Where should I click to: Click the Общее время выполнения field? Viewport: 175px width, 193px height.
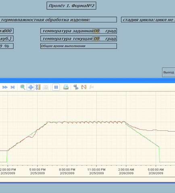(x=79, y=46)
